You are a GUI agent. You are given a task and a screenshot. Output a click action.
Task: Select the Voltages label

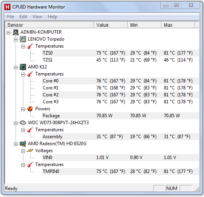click(x=44, y=151)
